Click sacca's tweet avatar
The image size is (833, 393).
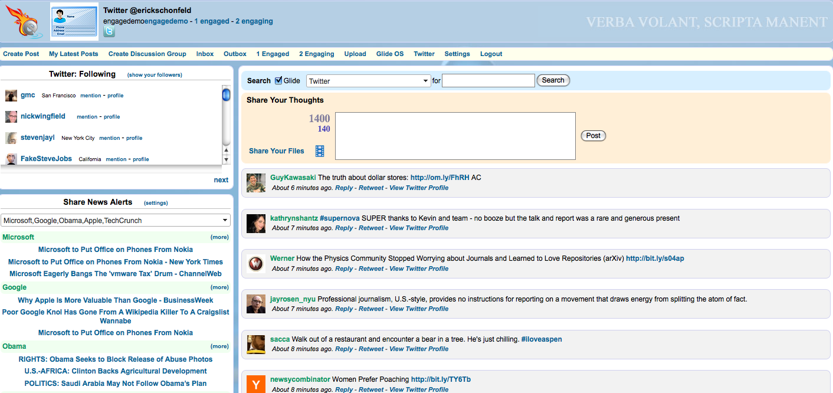point(256,344)
